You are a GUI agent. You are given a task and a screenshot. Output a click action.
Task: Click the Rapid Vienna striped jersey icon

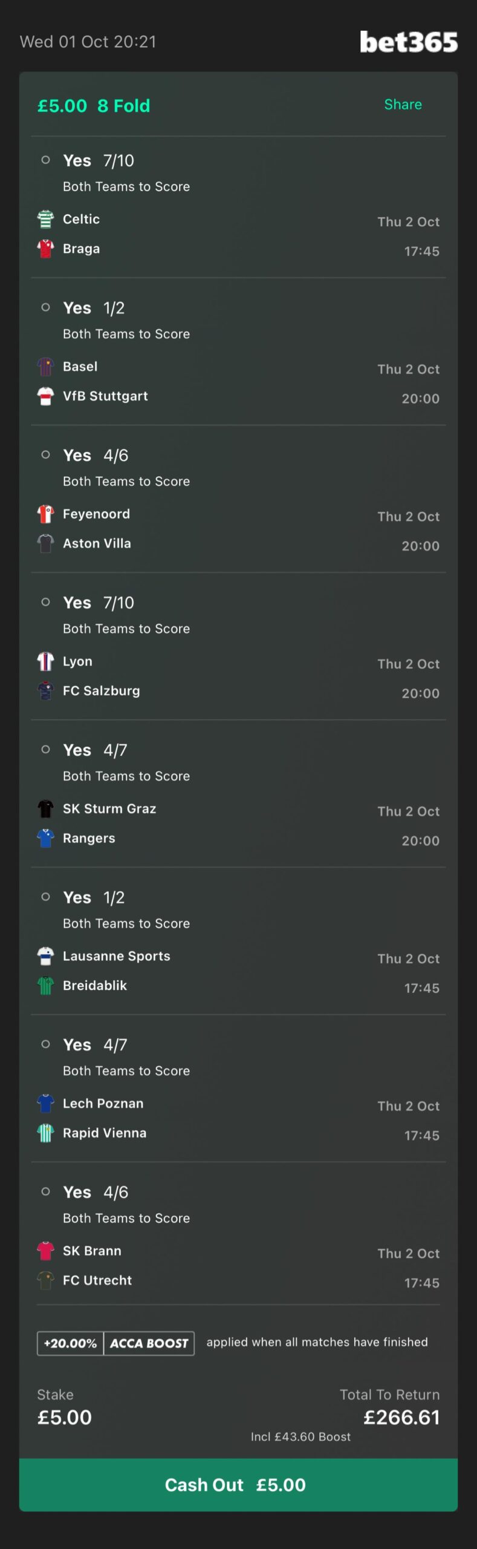coord(45,1133)
